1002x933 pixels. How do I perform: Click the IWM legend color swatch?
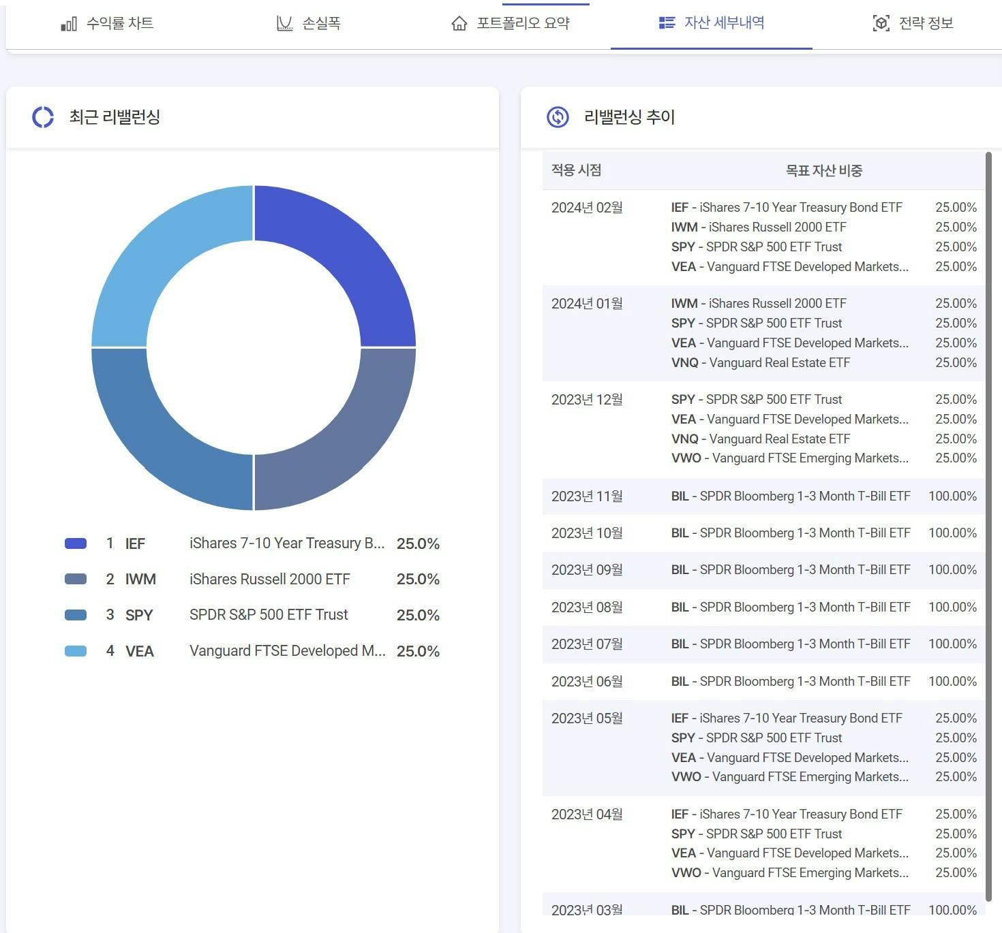(x=76, y=579)
